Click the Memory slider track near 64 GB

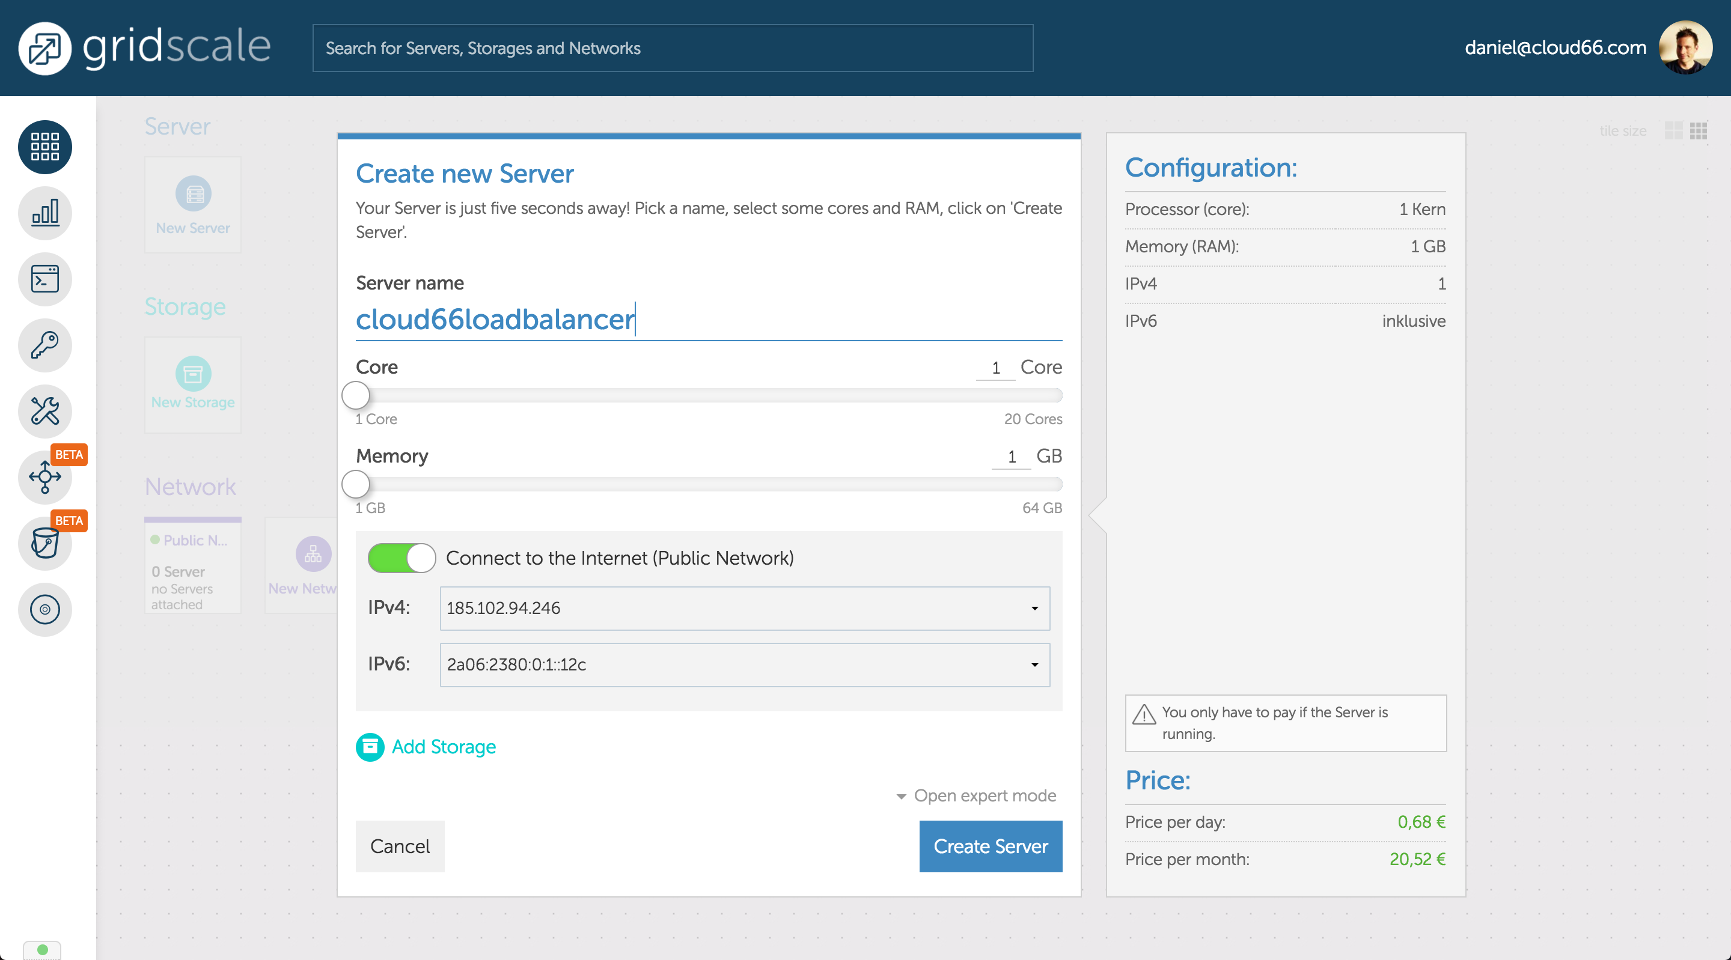point(1055,484)
